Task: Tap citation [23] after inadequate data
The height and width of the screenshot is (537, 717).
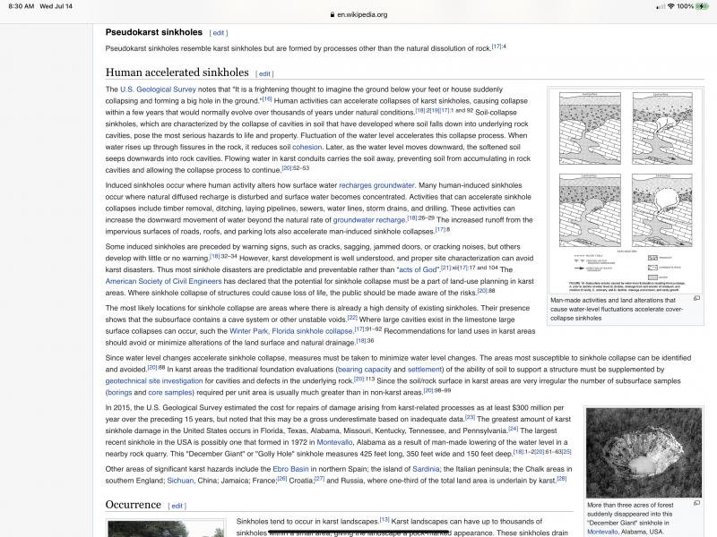Action: pyautogui.click(x=470, y=417)
